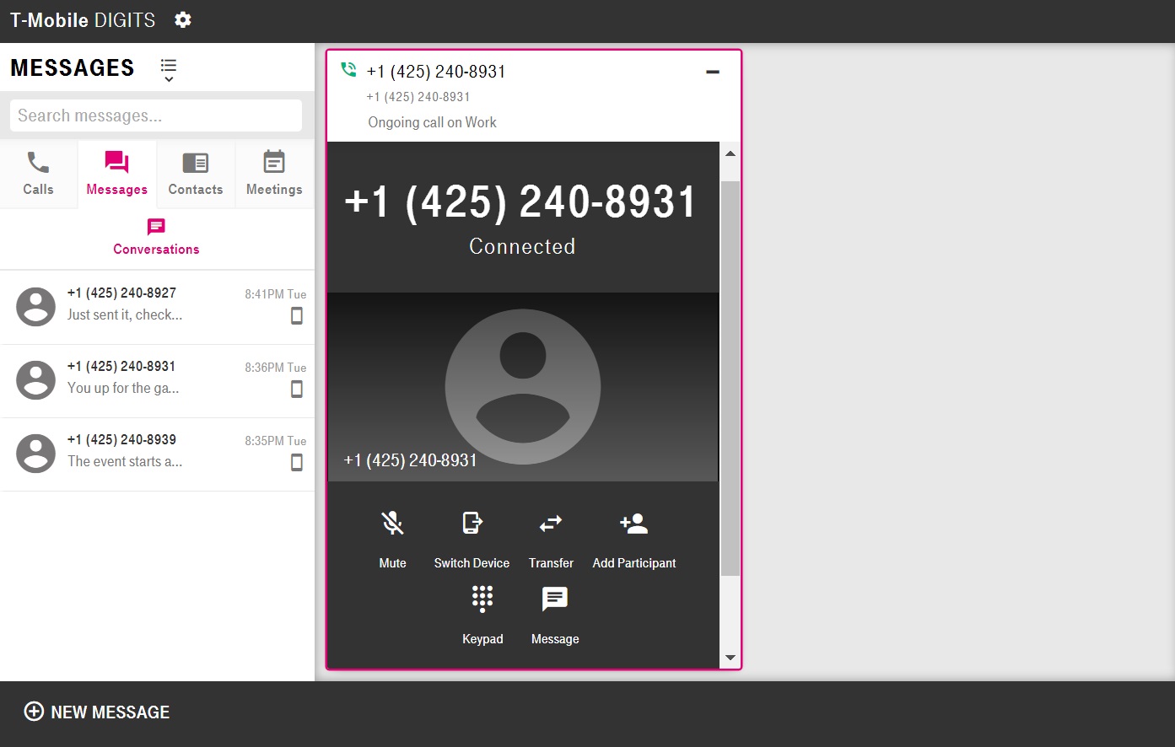The image size is (1175, 747).
Task: Send a Message from call panel
Action: click(555, 600)
